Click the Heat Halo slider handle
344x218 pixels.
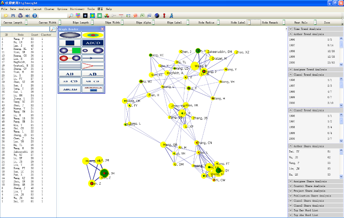[x=315, y=22]
